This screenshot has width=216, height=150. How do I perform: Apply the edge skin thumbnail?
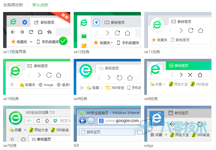178,124
